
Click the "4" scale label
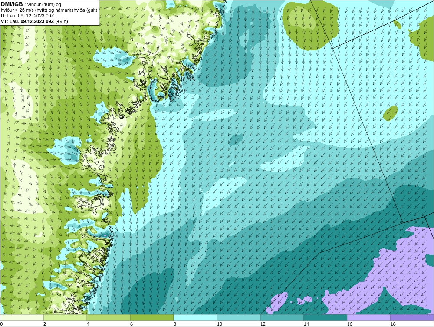tap(88, 324)
